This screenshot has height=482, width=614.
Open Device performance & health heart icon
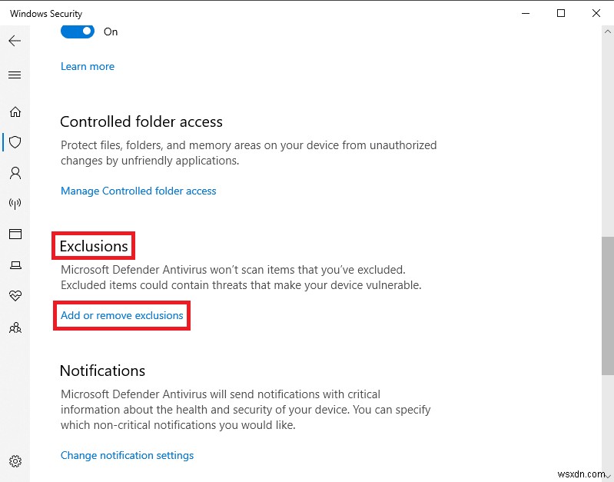(15, 296)
